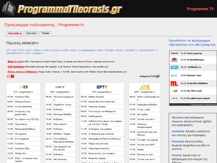Click the next ads red arrow

[x=12, y=76]
